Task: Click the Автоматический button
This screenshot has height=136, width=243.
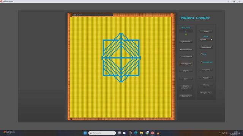Action: pyautogui.click(x=186, y=49)
